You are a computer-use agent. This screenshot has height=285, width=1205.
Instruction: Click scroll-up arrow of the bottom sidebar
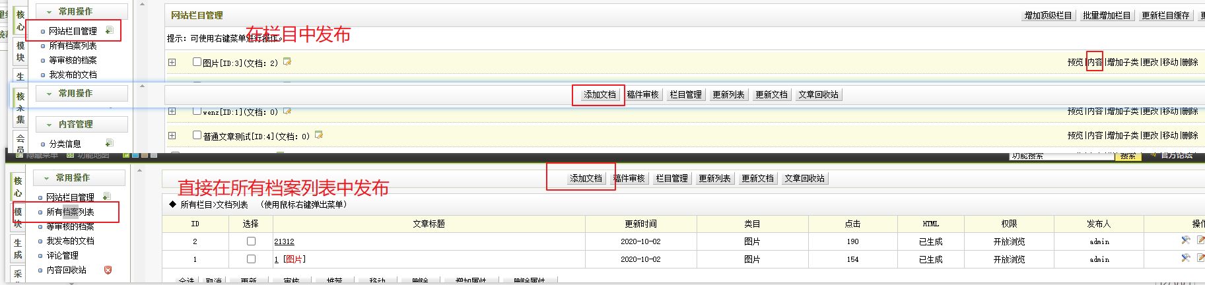click(x=139, y=171)
